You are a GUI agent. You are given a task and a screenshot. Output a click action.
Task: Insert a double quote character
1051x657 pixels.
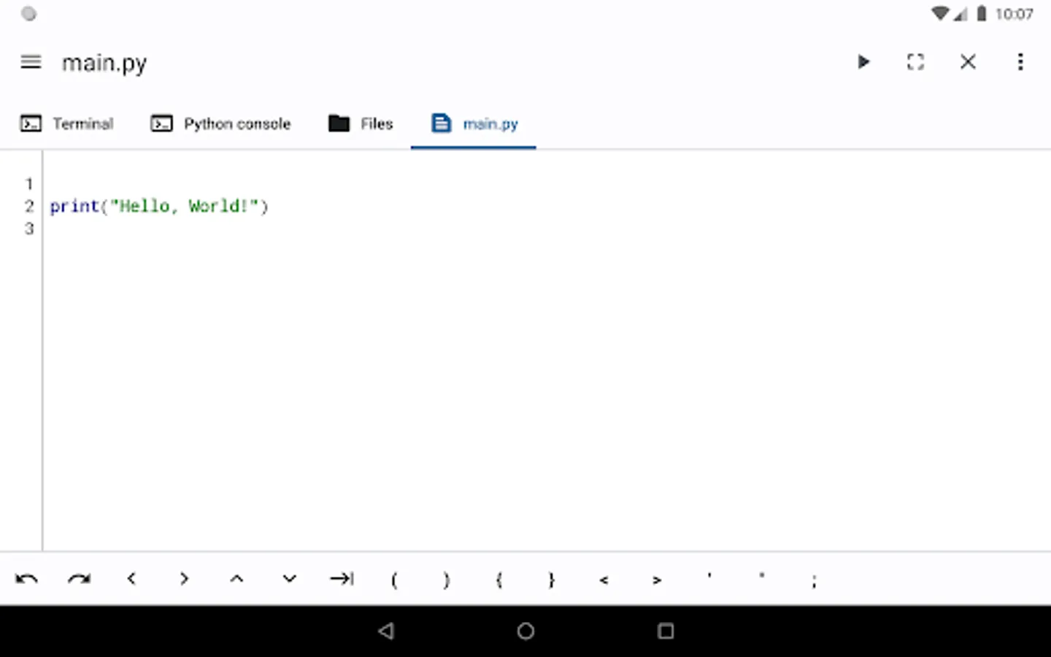click(x=762, y=577)
